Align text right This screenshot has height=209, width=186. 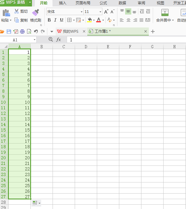[x=135, y=20]
